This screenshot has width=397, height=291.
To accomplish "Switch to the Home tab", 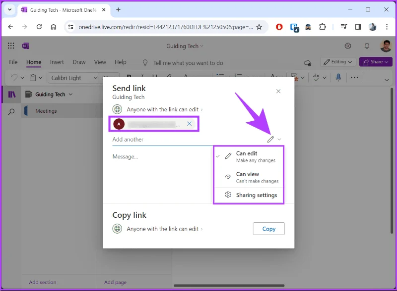I will tap(34, 62).
